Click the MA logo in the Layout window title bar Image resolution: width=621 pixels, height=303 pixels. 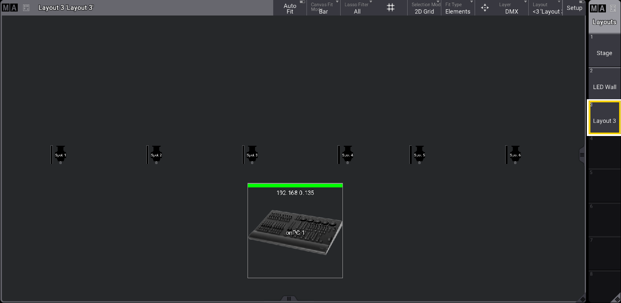[x=10, y=8]
